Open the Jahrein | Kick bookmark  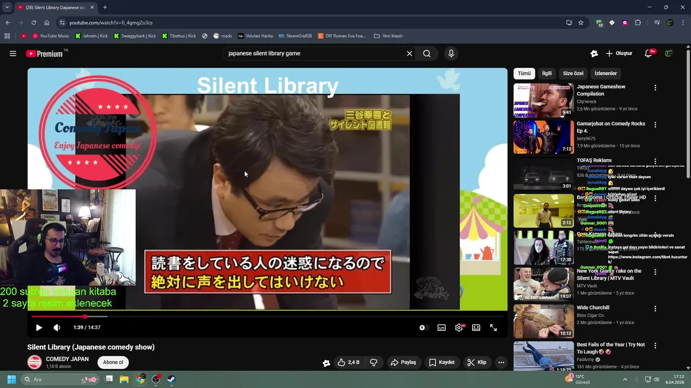pyautogui.click(x=92, y=36)
